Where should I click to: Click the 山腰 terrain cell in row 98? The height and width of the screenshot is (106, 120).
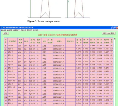tap(44, 87)
